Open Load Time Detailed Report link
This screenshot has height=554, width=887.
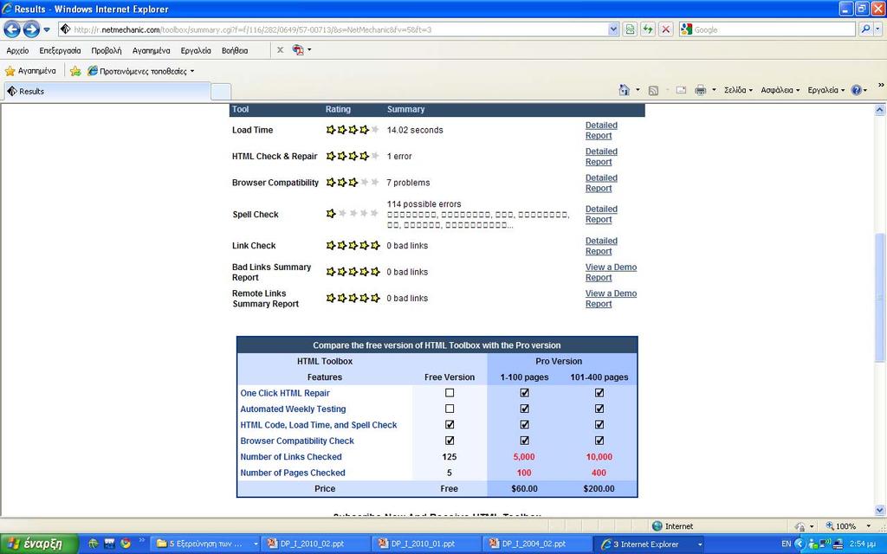(601, 131)
